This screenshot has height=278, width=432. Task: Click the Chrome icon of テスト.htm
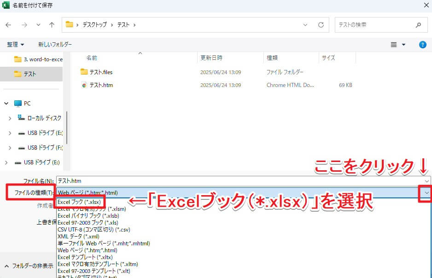(84, 85)
